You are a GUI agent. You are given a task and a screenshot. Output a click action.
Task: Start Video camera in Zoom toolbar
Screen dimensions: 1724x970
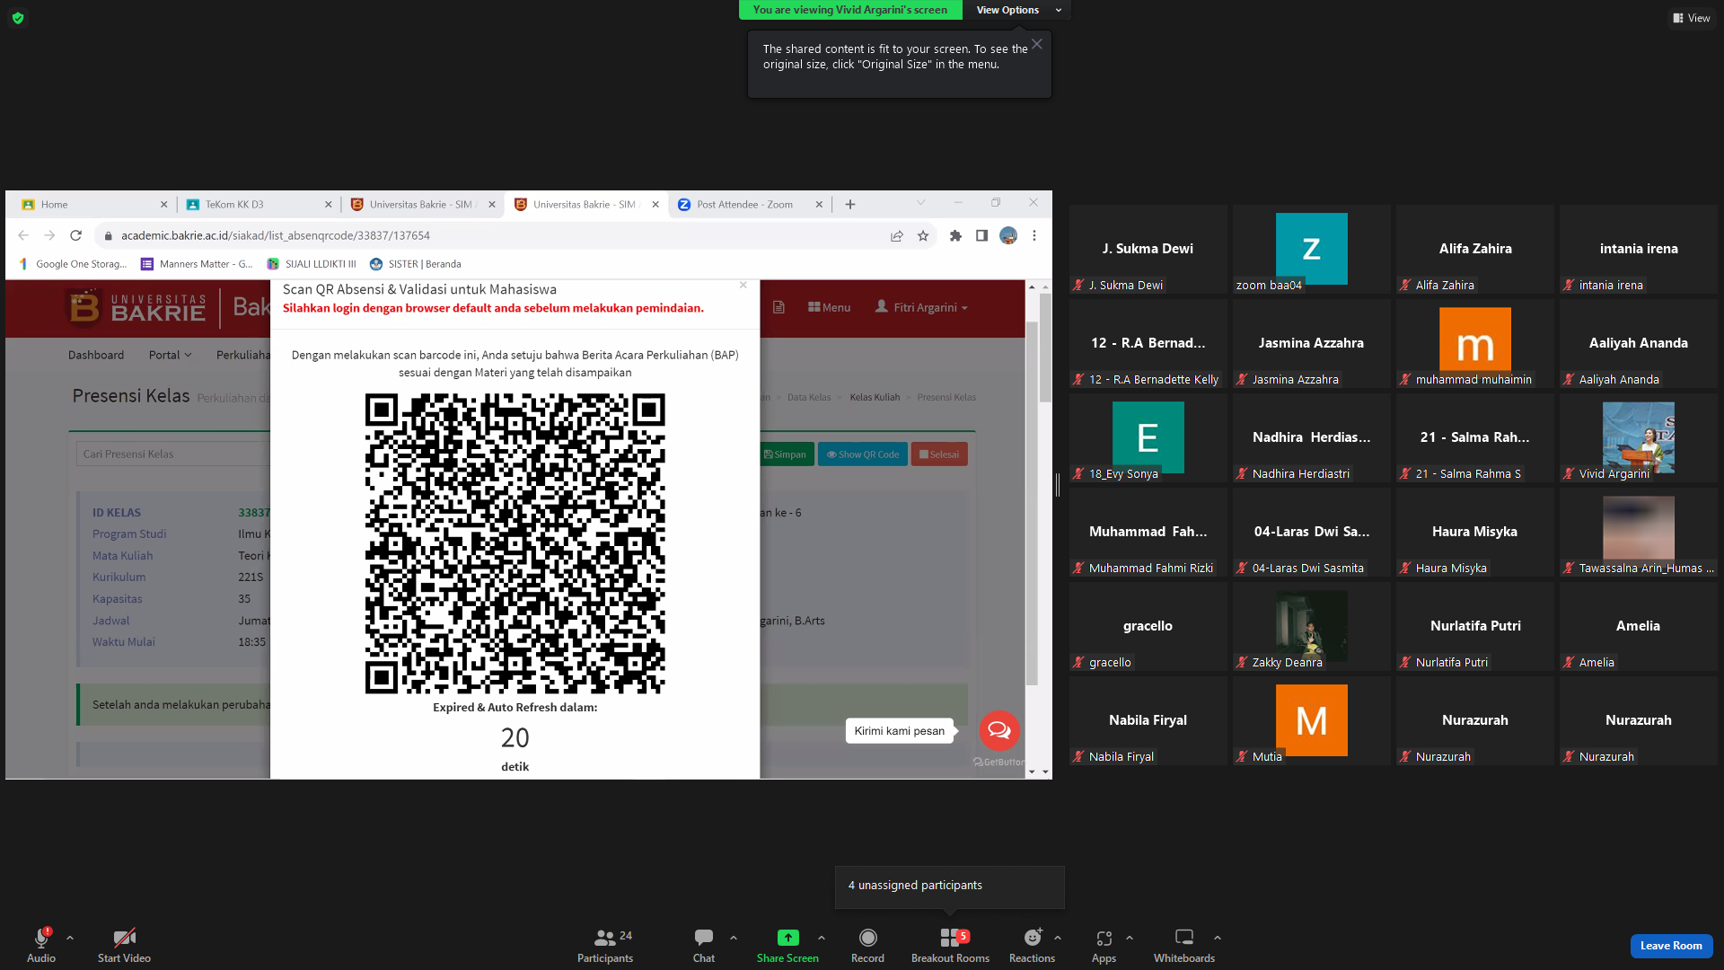(x=124, y=945)
